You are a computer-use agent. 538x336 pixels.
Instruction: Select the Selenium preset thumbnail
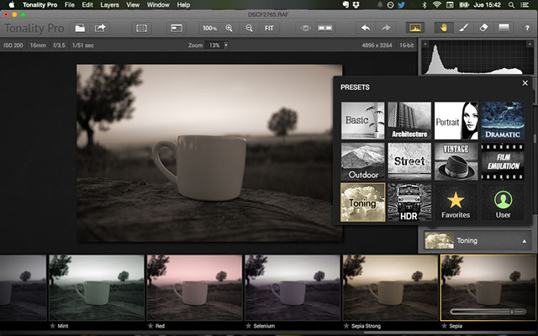292,287
